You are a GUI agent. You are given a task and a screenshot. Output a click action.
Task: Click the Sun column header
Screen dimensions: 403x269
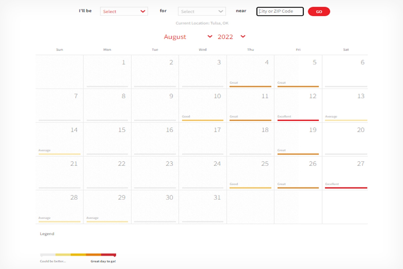tap(59, 49)
